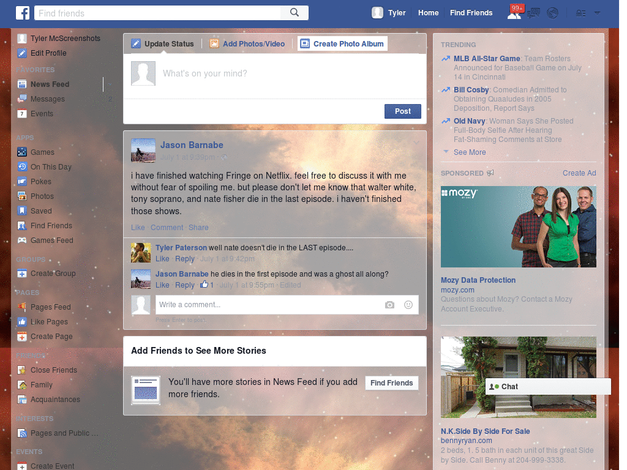Click the Like Pages thumbs-up icon
The width and height of the screenshot is (627, 470).
pos(22,322)
